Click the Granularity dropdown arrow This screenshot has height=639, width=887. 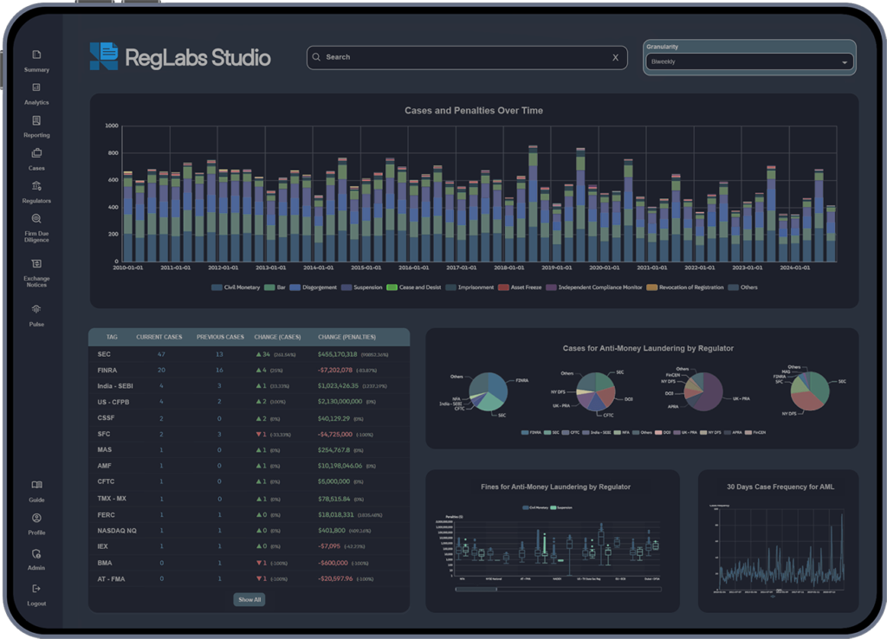pos(845,62)
